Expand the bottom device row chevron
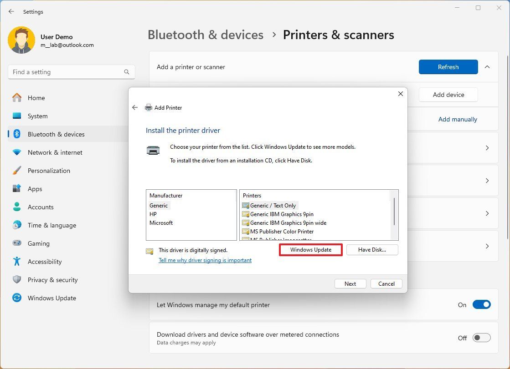510x369 pixels. coord(487,246)
